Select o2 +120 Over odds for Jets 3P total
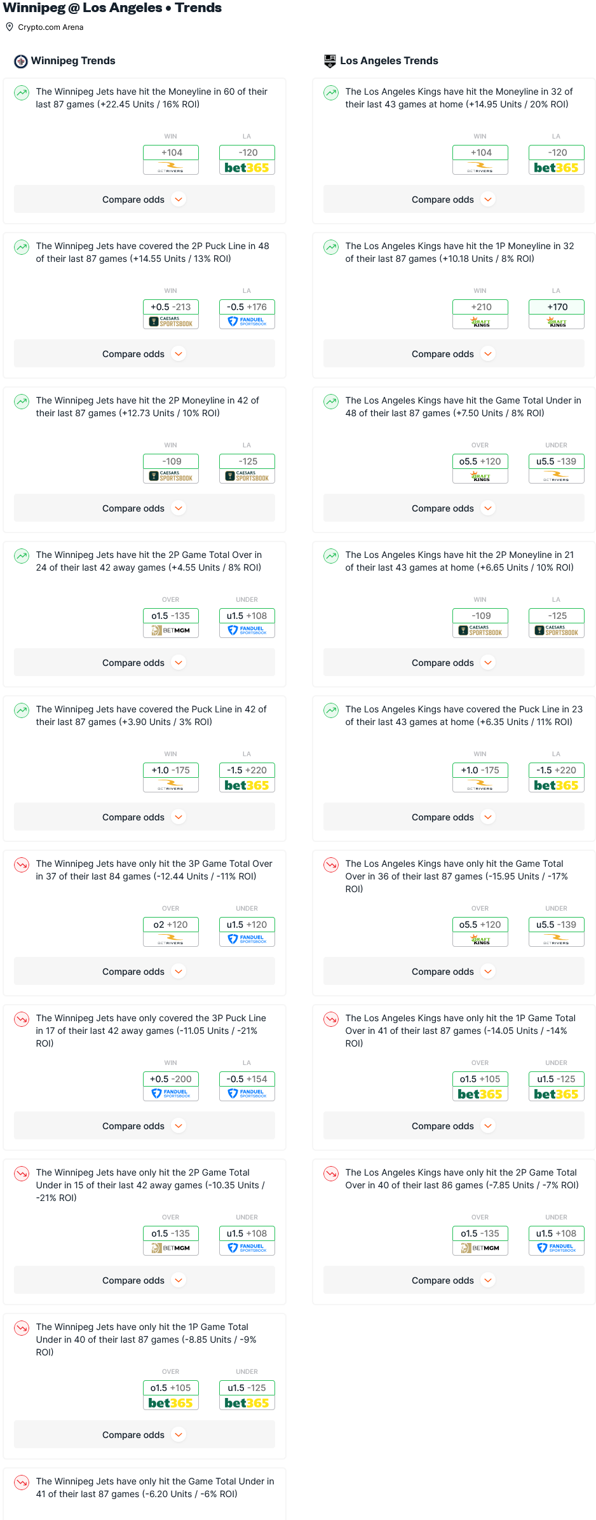Viewport: 596px width, 1520px height. 171,925
